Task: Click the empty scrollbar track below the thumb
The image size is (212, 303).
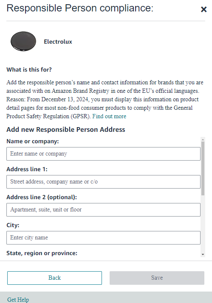Action: pos(203,224)
